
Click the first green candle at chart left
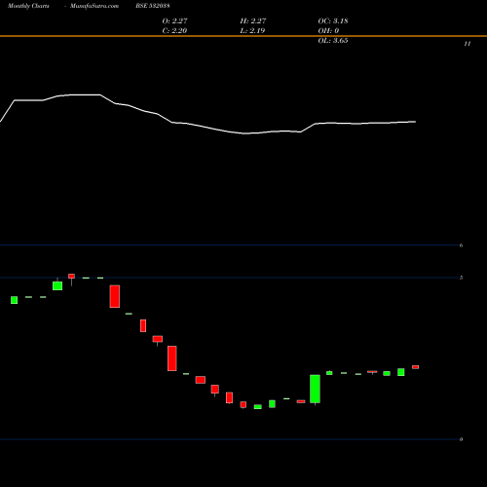[14, 300]
